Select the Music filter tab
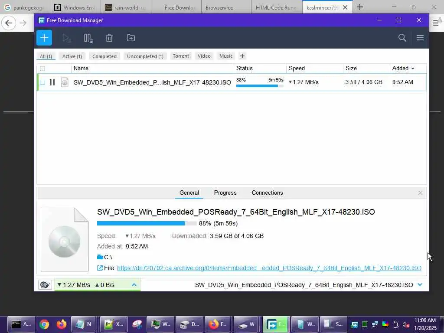This screenshot has width=444, height=333. (226, 56)
